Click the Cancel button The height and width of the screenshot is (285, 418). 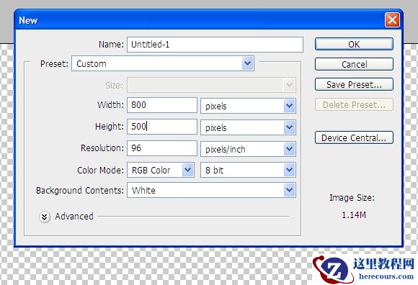point(354,64)
